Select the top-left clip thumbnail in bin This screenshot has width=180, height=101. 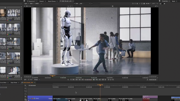tap(3, 12)
